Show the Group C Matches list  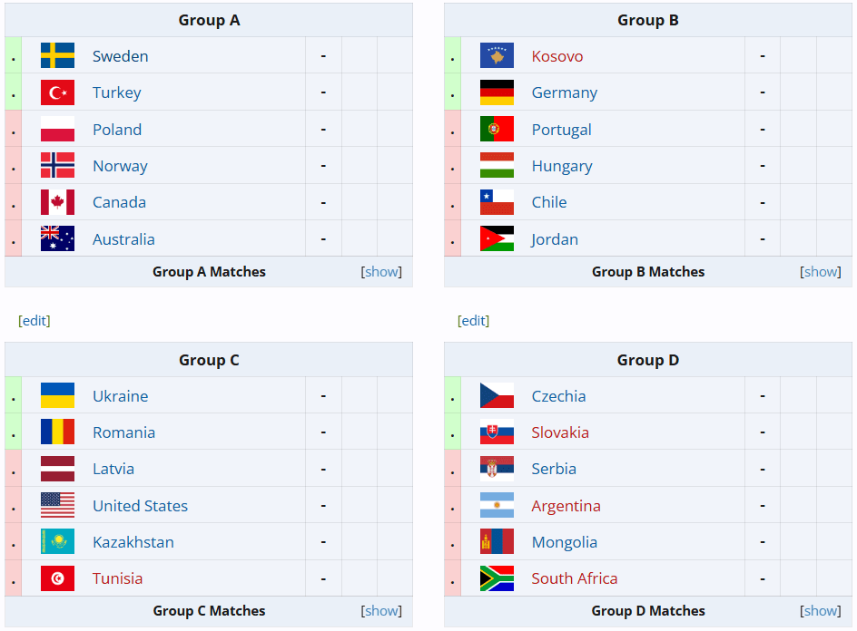point(381,611)
